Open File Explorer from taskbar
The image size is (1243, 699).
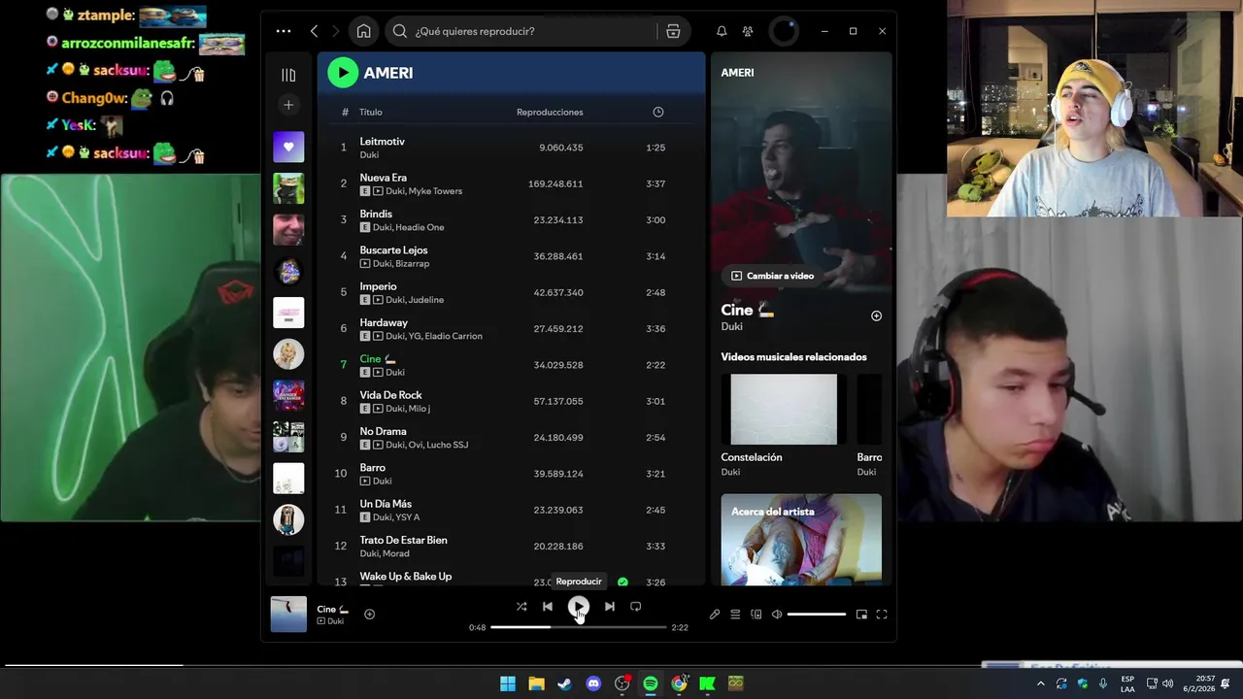coord(536,683)
